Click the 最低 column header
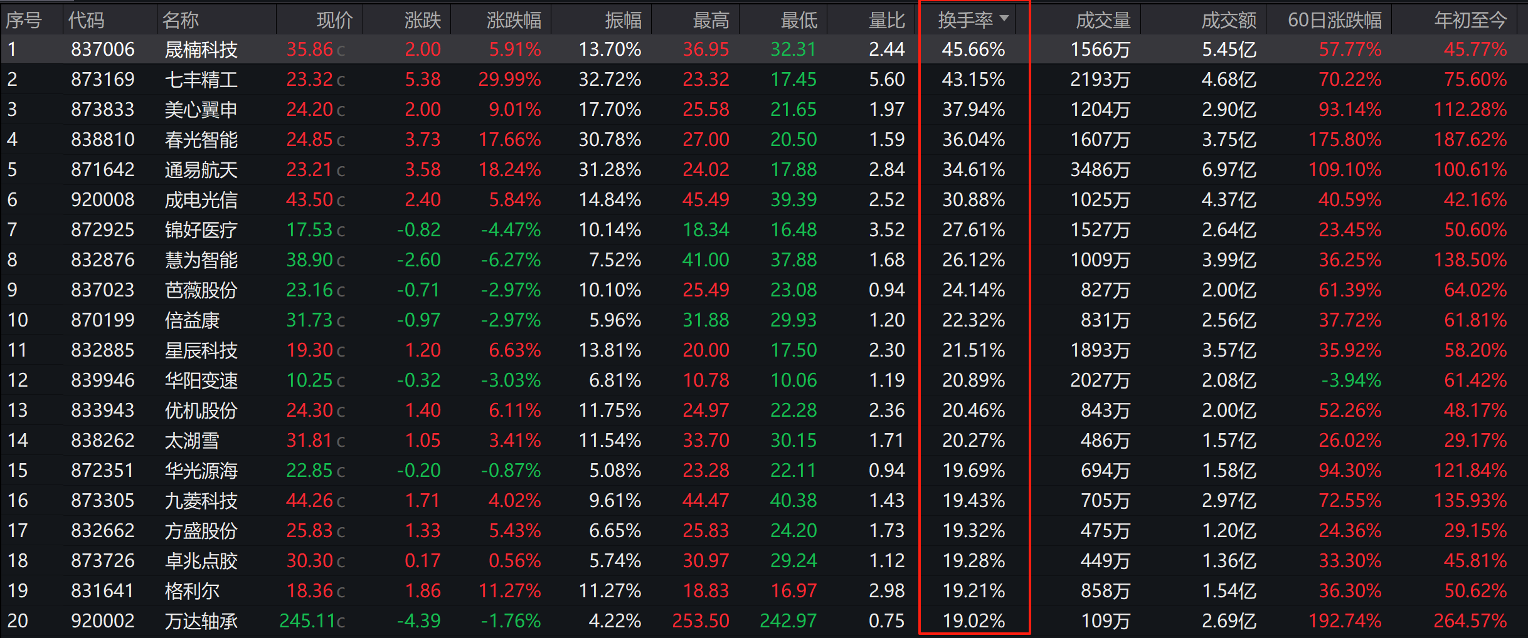Viewport: 1528px width, 638px height. coord(798,20)
